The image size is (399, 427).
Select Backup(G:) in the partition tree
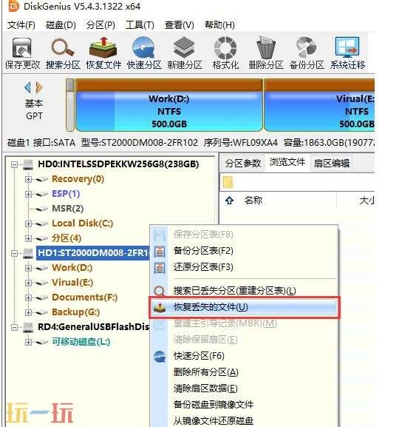click(x=76, y=312)
